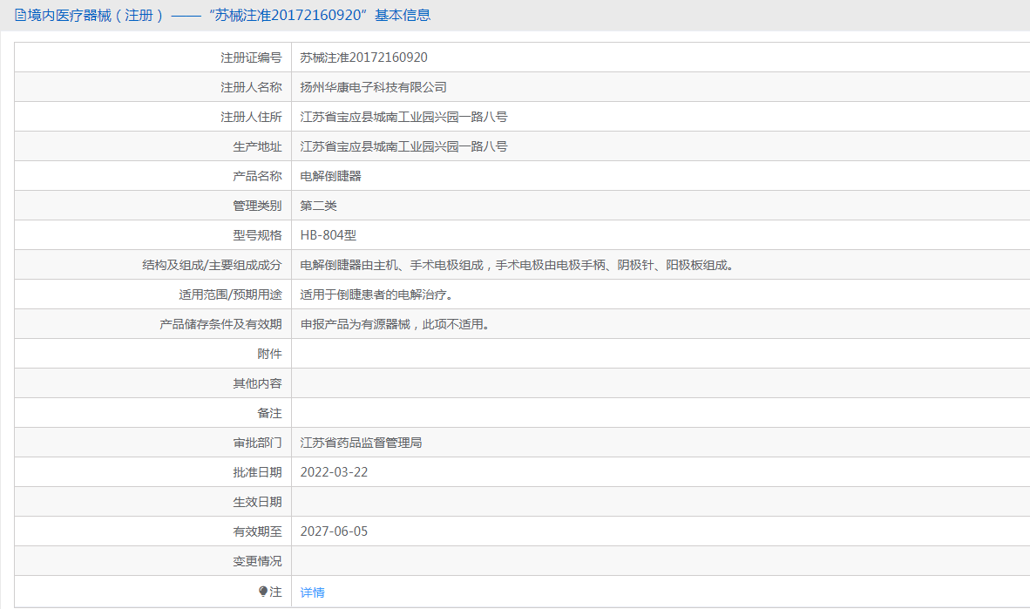
Task: Click the management class value 第二类
Action: point(318,206)
